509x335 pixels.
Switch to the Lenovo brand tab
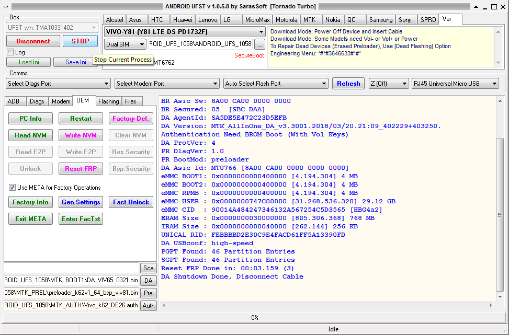point(208,20)
